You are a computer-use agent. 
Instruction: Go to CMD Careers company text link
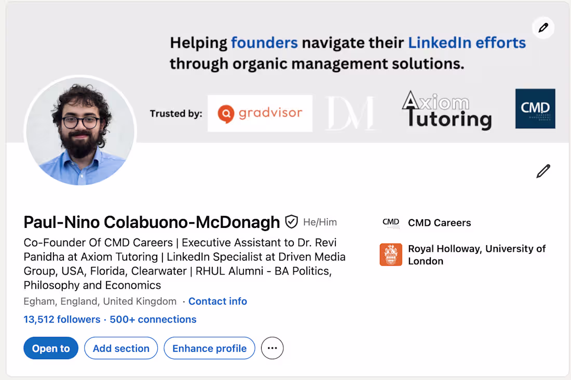439,223
